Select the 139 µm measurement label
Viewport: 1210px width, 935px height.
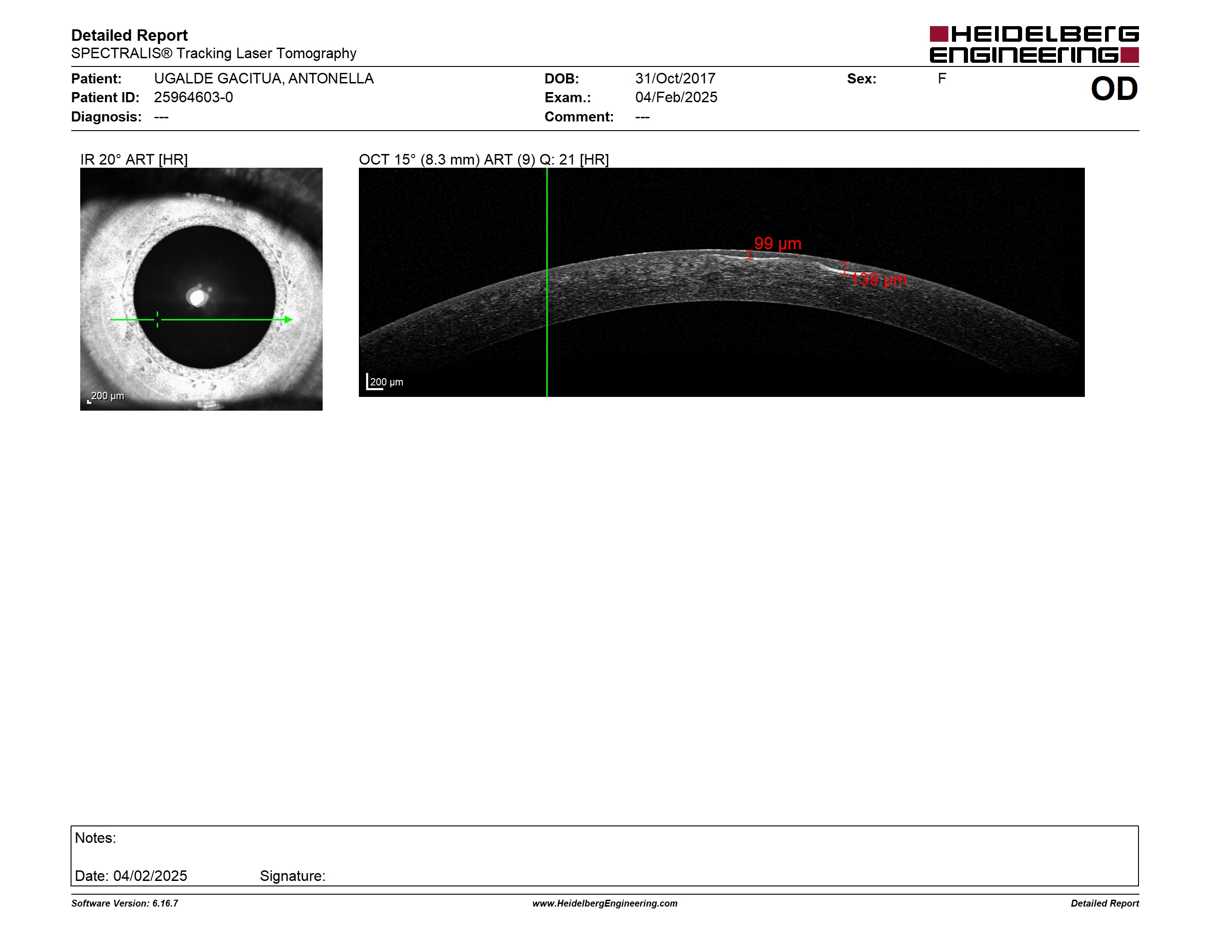(x=879, y=279)
